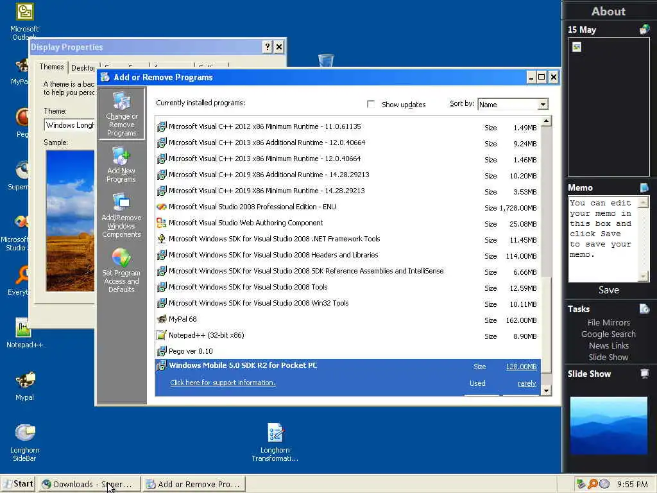This screenshot has width=657, height=493.
Task: Select Windows SDK Headers and Libraries entry
Action: pyautogui.click(x=348, y=255)
